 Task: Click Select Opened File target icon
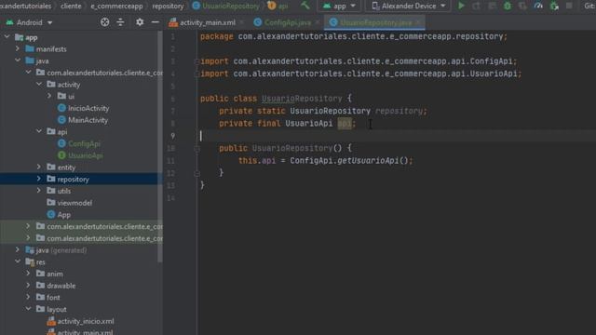click(105, 22)
